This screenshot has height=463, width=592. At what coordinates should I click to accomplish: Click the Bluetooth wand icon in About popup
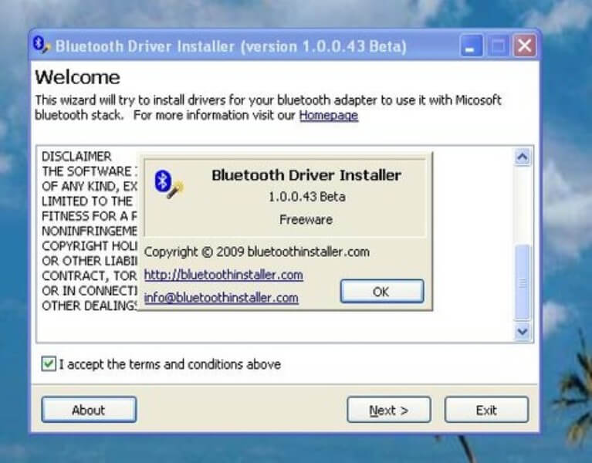pyautogui.click(x=168, y=185)
